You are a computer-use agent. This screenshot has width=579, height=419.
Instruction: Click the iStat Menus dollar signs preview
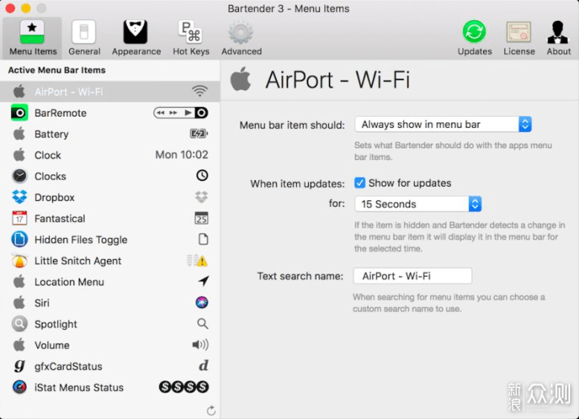pos(183,387)
